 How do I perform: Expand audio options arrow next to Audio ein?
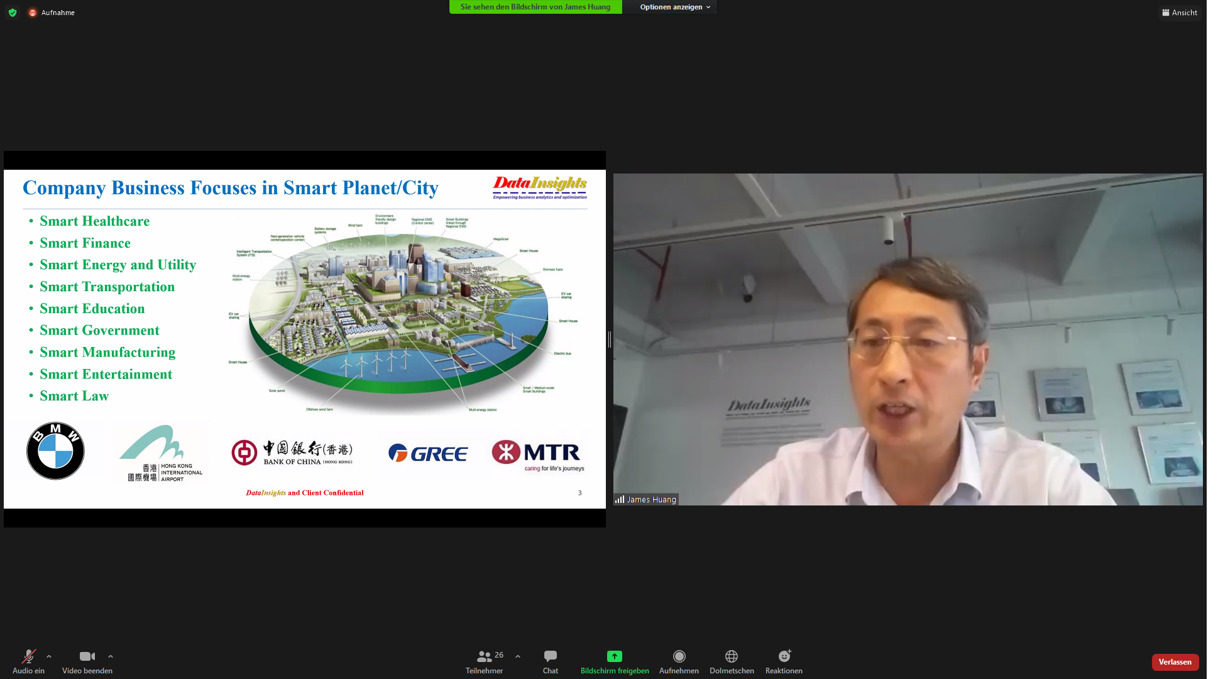tap(49, 656)
